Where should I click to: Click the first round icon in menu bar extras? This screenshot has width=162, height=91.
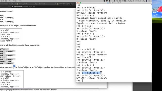[104, 1]
